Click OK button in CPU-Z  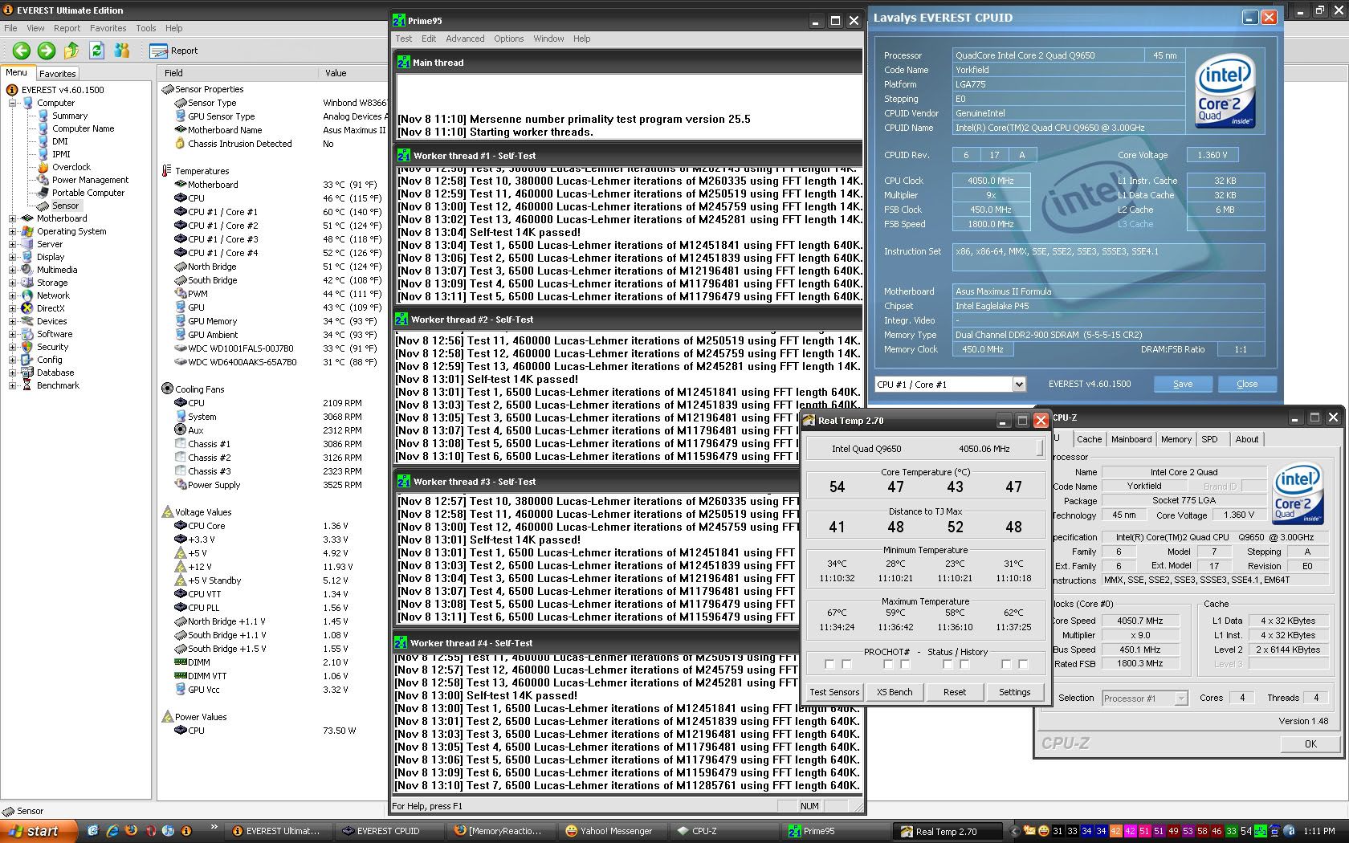tap(1310, 743)
